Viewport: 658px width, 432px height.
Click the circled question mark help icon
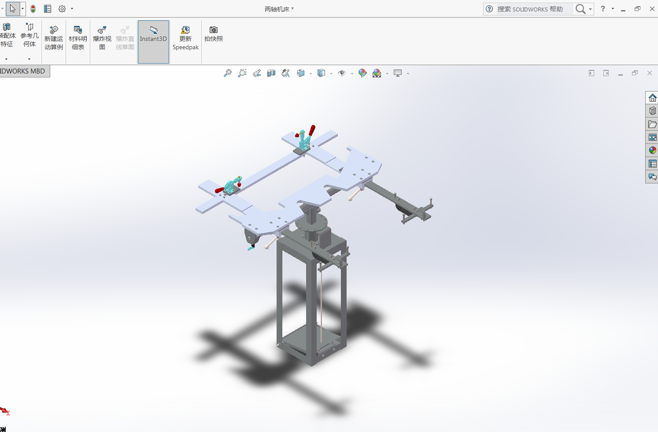click(x=489, y=9)
